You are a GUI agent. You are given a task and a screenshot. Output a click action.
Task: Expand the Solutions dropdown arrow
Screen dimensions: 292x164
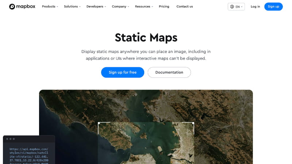coord(80,7)
